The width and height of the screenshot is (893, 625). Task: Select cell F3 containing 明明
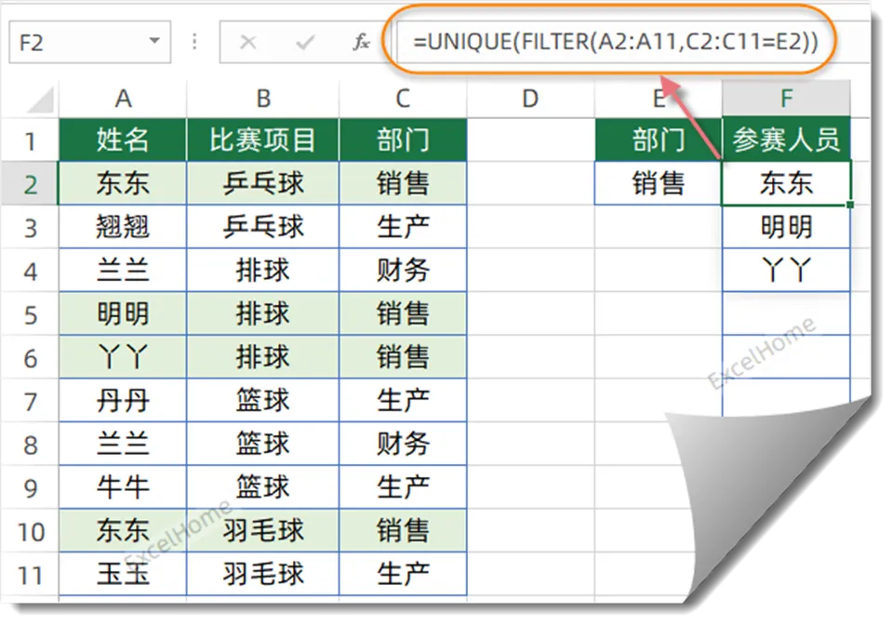point(786,227)
